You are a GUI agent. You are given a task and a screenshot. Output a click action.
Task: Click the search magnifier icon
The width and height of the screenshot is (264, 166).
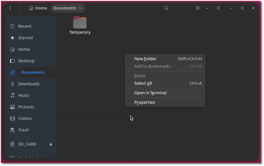166,8
